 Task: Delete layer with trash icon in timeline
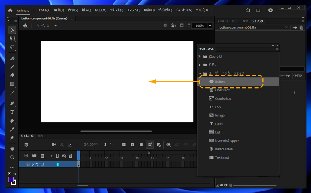43,156
